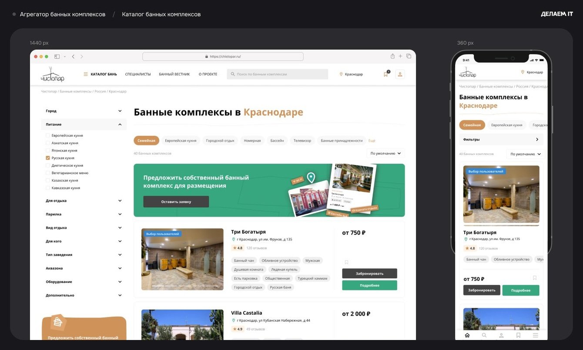
Task: Tap the mobile profile icon in bottom bar
Action: click(x=501, y=335)
